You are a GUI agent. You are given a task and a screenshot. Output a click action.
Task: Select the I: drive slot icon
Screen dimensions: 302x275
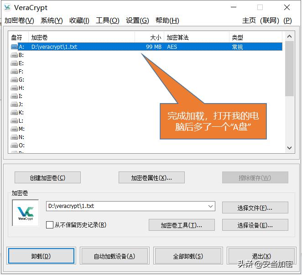pos(14,96)
